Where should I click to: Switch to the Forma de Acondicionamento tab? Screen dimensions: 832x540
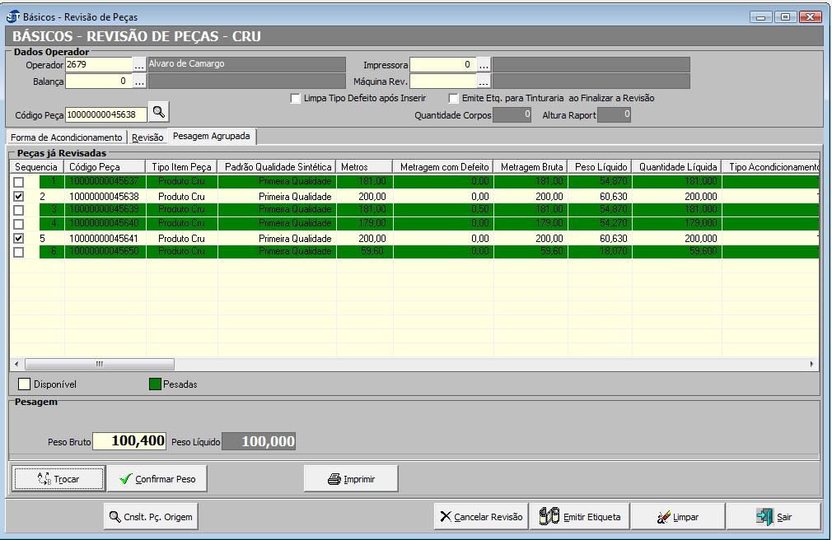(x=67, y=137)
